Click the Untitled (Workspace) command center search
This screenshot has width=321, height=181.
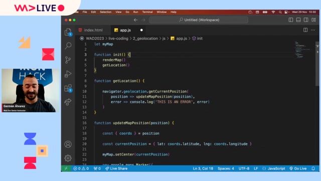(199, 20)
